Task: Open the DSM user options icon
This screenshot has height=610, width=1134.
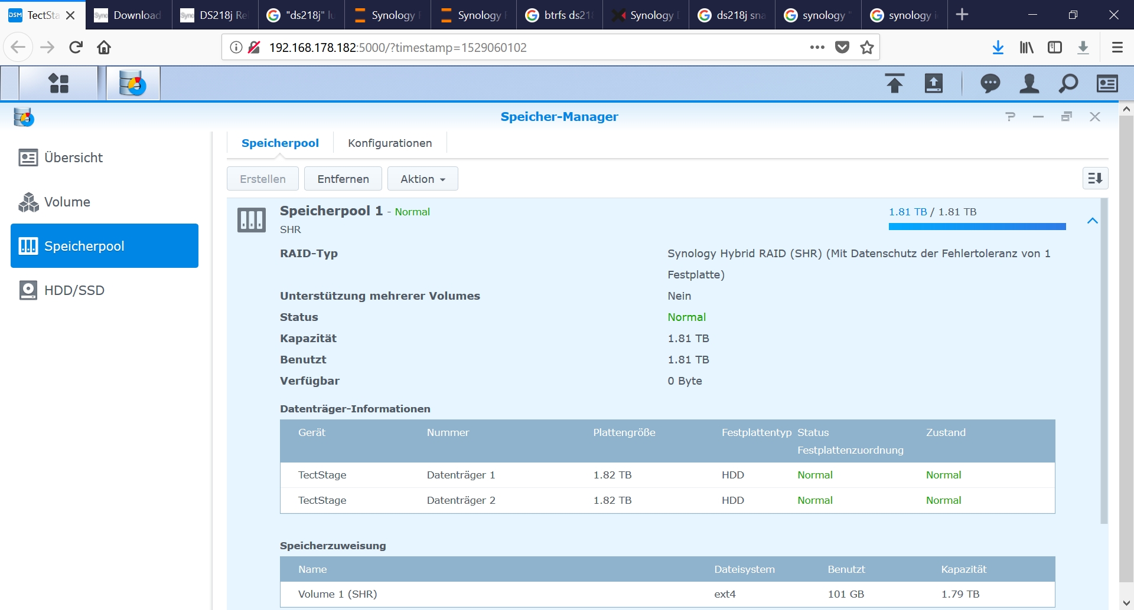Action: pos(1029,84)
